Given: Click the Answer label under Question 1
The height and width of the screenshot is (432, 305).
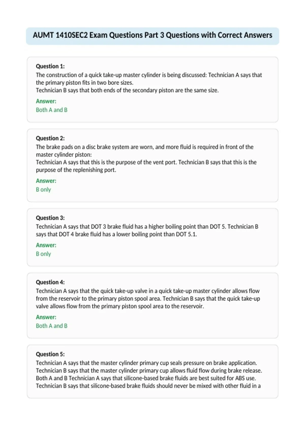Looking at the screenshot, I should 46,101.
